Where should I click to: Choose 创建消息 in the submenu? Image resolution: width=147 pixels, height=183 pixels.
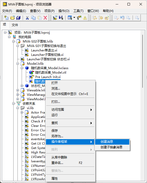112,142
